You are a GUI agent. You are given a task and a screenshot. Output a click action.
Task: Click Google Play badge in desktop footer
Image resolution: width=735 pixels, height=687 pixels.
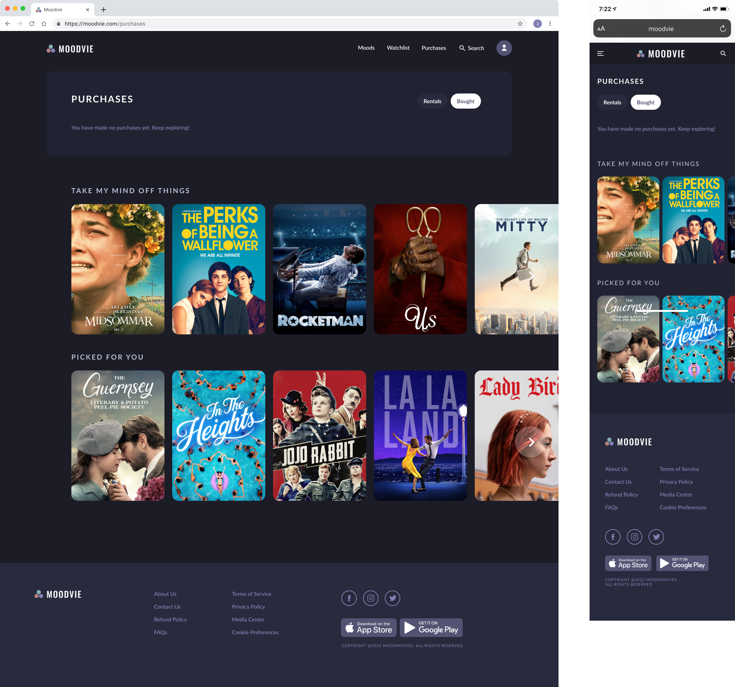point(431,628)
